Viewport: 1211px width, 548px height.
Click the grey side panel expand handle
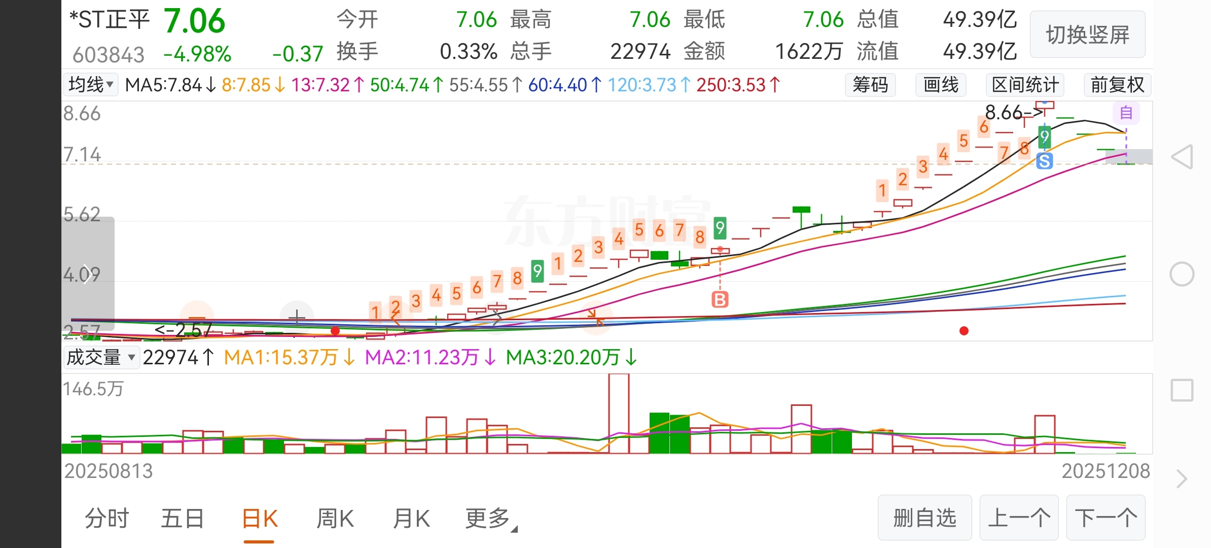(x=88, y=274)
